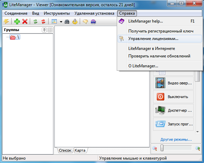Choose Проверить наличие обновлений

click(x=160, y=56)
